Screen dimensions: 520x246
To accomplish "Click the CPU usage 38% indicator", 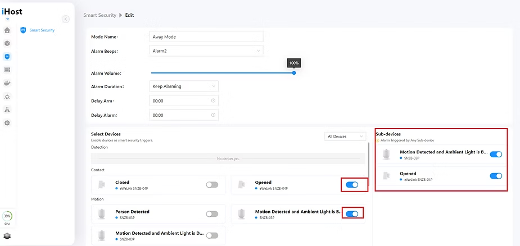I will click(x=7, y=217).
